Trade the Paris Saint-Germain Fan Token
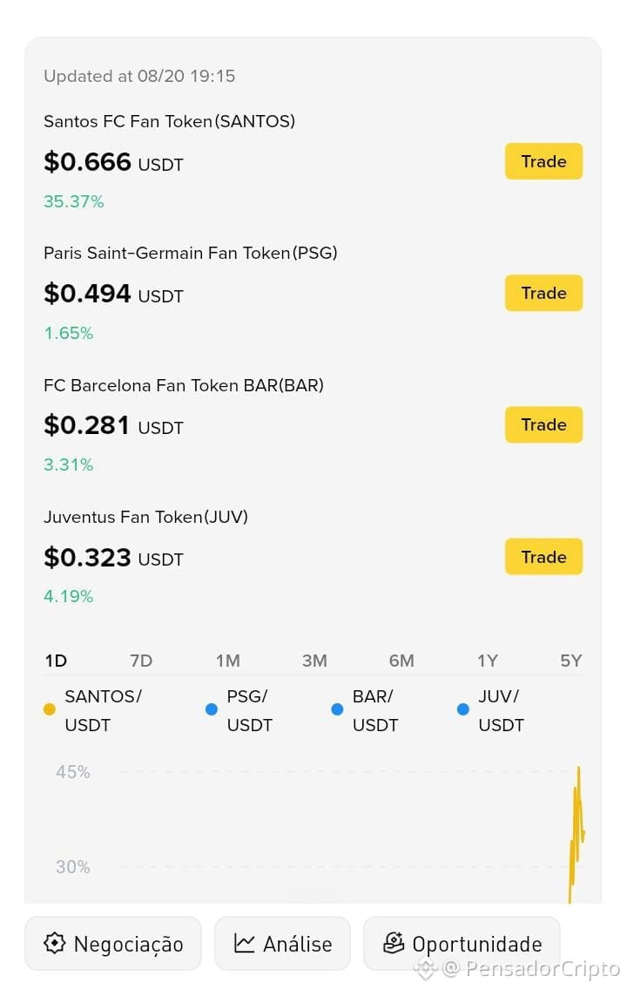This screenshot has height=990, width=627. (x=543, y=293)
